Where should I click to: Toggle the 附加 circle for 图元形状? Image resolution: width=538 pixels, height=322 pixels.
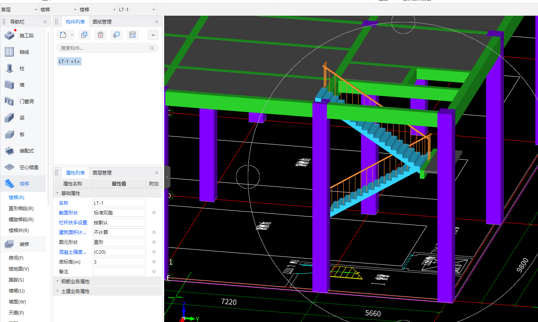tap(154, 242)
